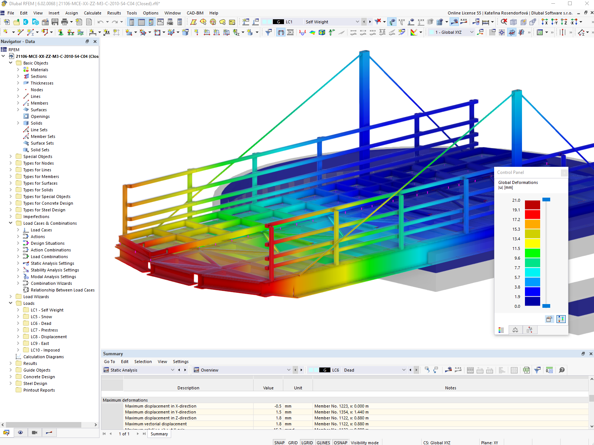Show deformation results using the wave icon

click(303, 32)
